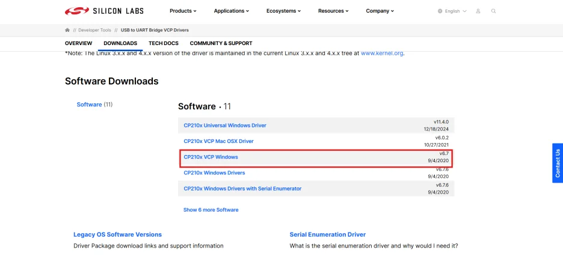This screenshot has height=259, width=563.
Task: Download CP210x Universal Windows Driver
Action: tap(225, 126)
